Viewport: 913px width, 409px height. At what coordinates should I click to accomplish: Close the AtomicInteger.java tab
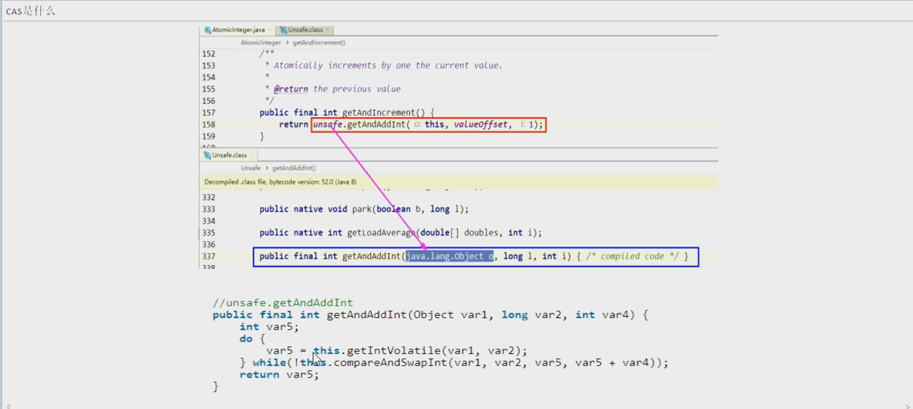click(x=270, y=30)
